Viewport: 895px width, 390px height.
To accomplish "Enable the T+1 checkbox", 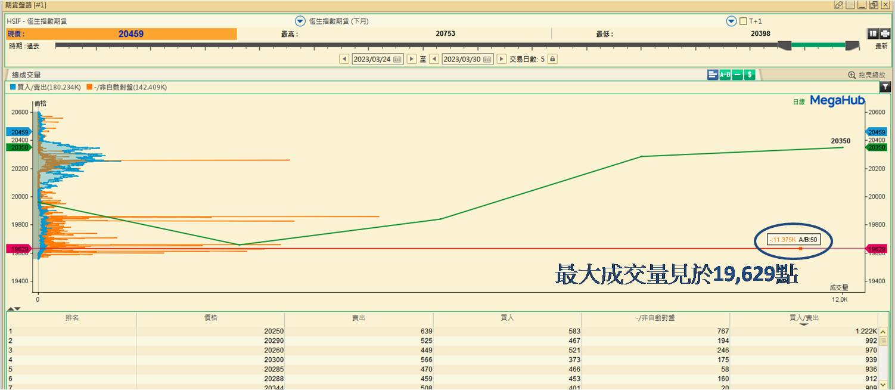I will coord(743,21).
